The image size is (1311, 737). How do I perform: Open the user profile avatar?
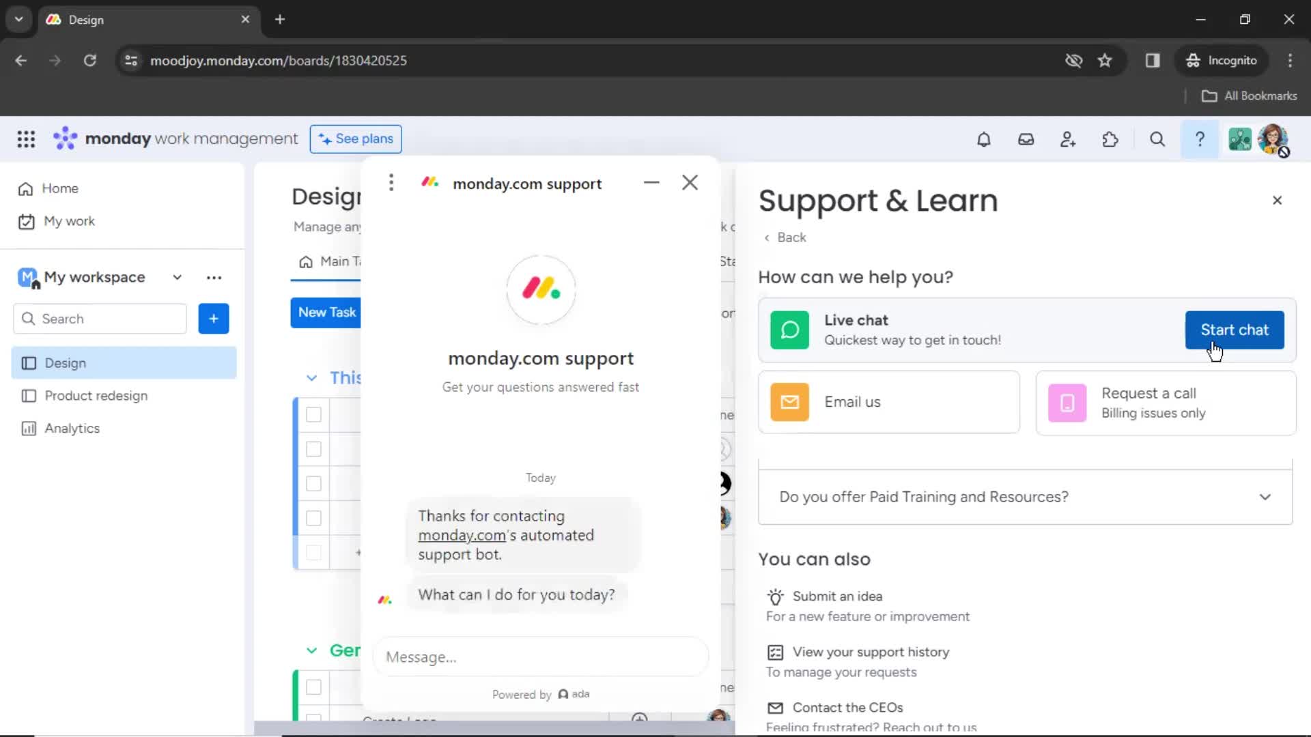click(1273, 139)
